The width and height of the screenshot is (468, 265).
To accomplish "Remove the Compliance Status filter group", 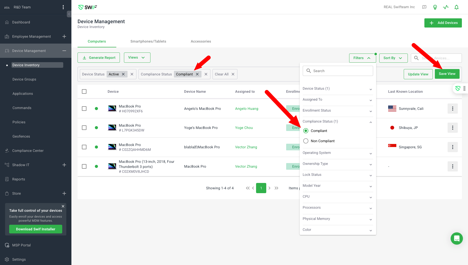I will pos(206,74).
